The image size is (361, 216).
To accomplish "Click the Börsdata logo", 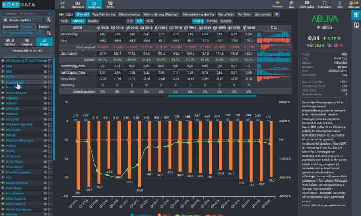I will coord(18,5).
